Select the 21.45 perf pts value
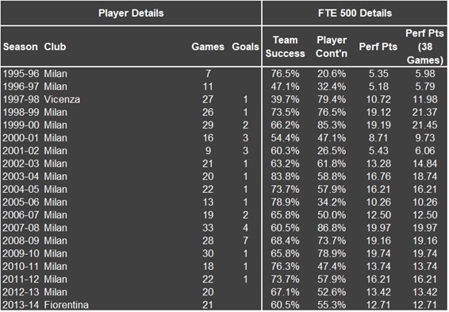The width and height of the screenshot is (449, 312). (425, 125)
